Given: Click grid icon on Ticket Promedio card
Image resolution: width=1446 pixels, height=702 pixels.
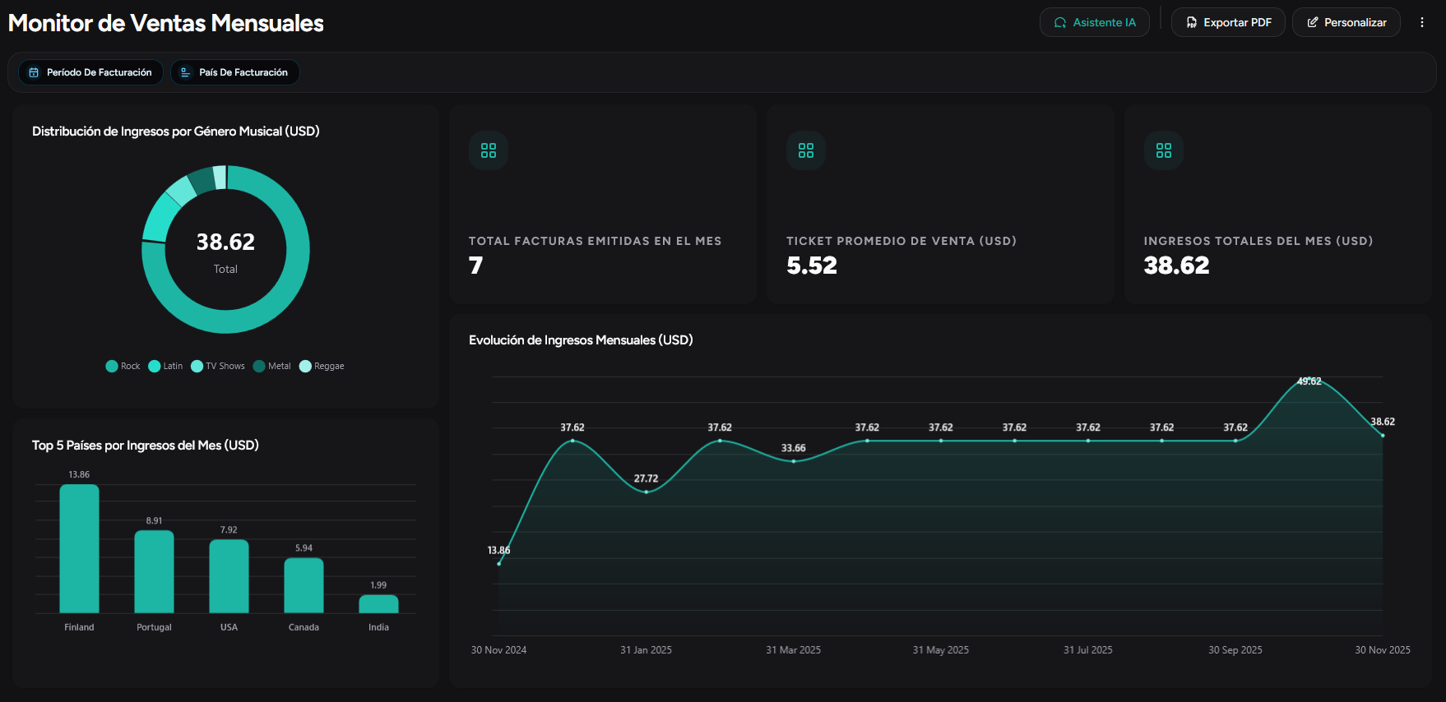Looking at the screenshot, I should click(806, 150).
